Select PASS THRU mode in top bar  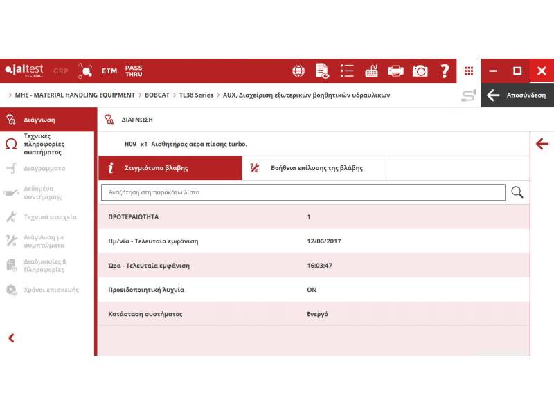point(134,71)
